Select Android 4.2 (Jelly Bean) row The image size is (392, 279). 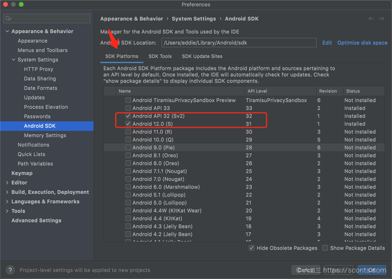click(244, 234)
